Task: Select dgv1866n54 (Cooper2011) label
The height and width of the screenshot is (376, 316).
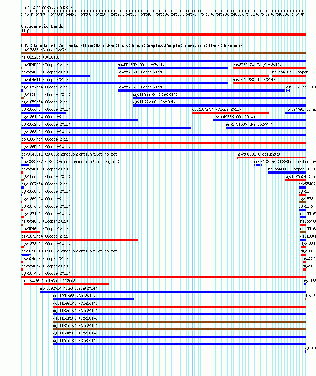Action: pos(46,176)
